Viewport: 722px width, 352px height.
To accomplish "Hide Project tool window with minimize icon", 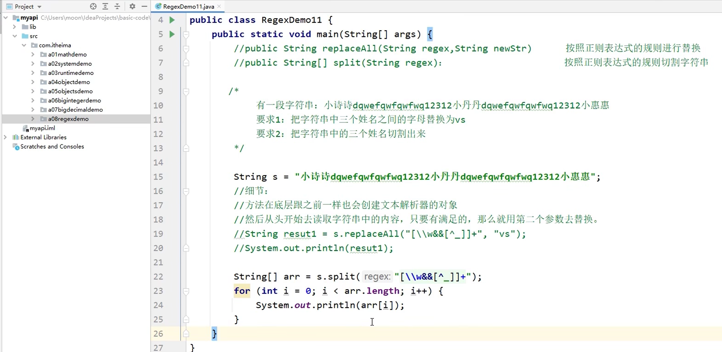I will (x=144, y=6).
